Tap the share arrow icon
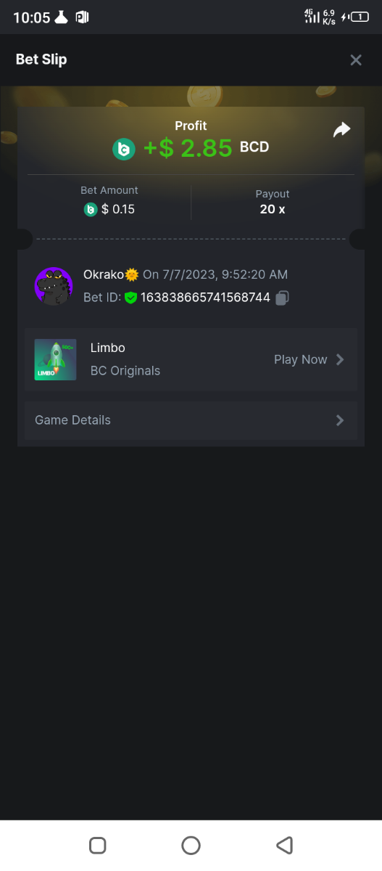 click(341, 129)
